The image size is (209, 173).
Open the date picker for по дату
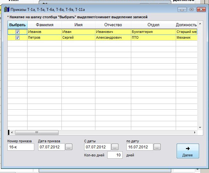pos(157,147)
